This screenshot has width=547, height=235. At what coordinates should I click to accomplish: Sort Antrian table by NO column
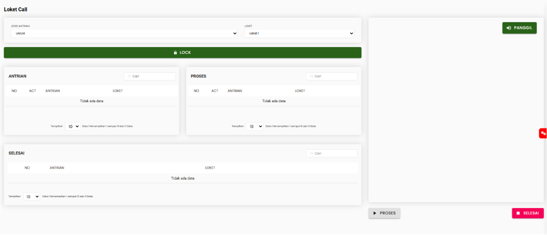tap(14, 91)
